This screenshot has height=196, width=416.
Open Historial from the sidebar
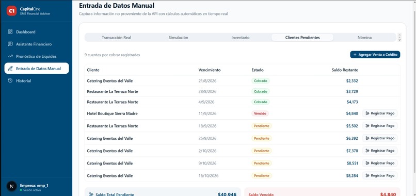[x=37, y=80]
